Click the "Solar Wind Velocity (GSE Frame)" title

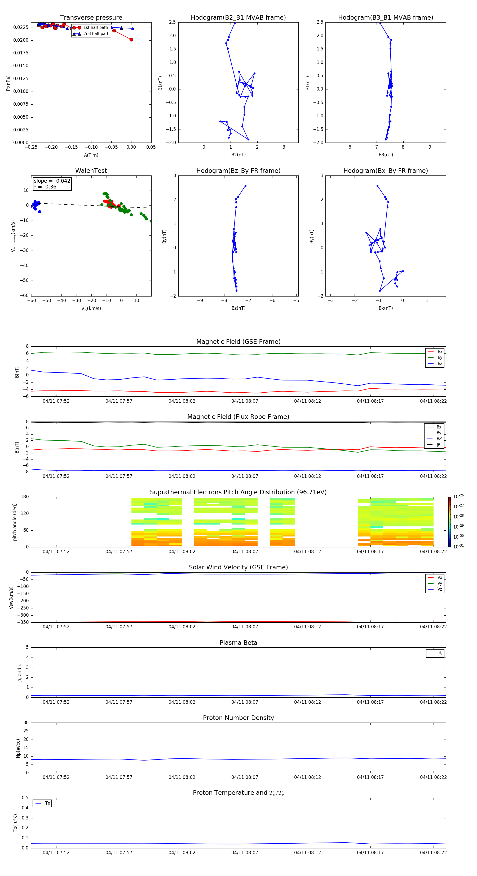[x=238, y=568]
